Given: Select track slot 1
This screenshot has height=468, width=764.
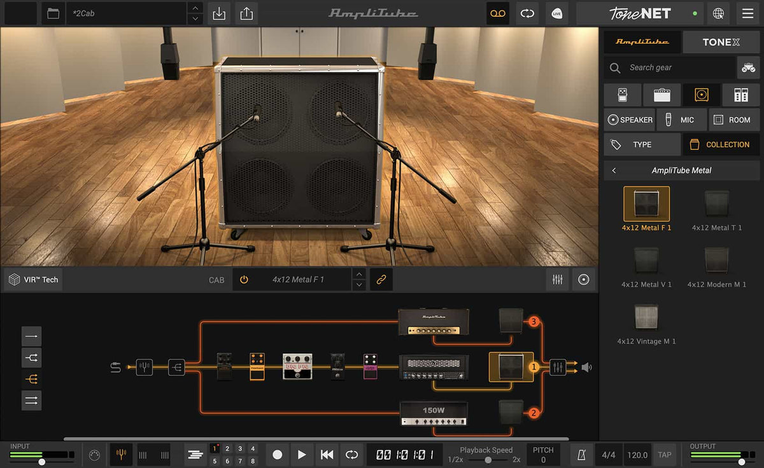Looking at the screenshot, I should pos(215,449).
